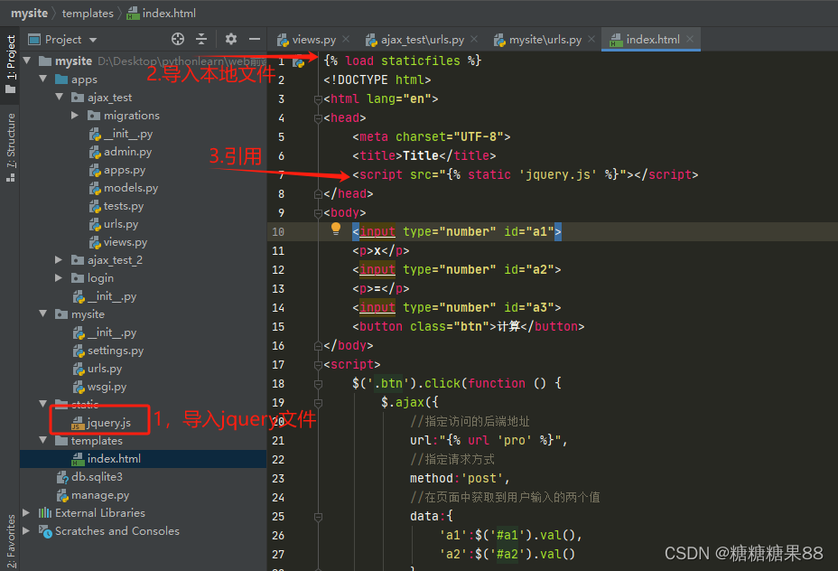Fold the data object at line 25

click(x=318, y=517)
